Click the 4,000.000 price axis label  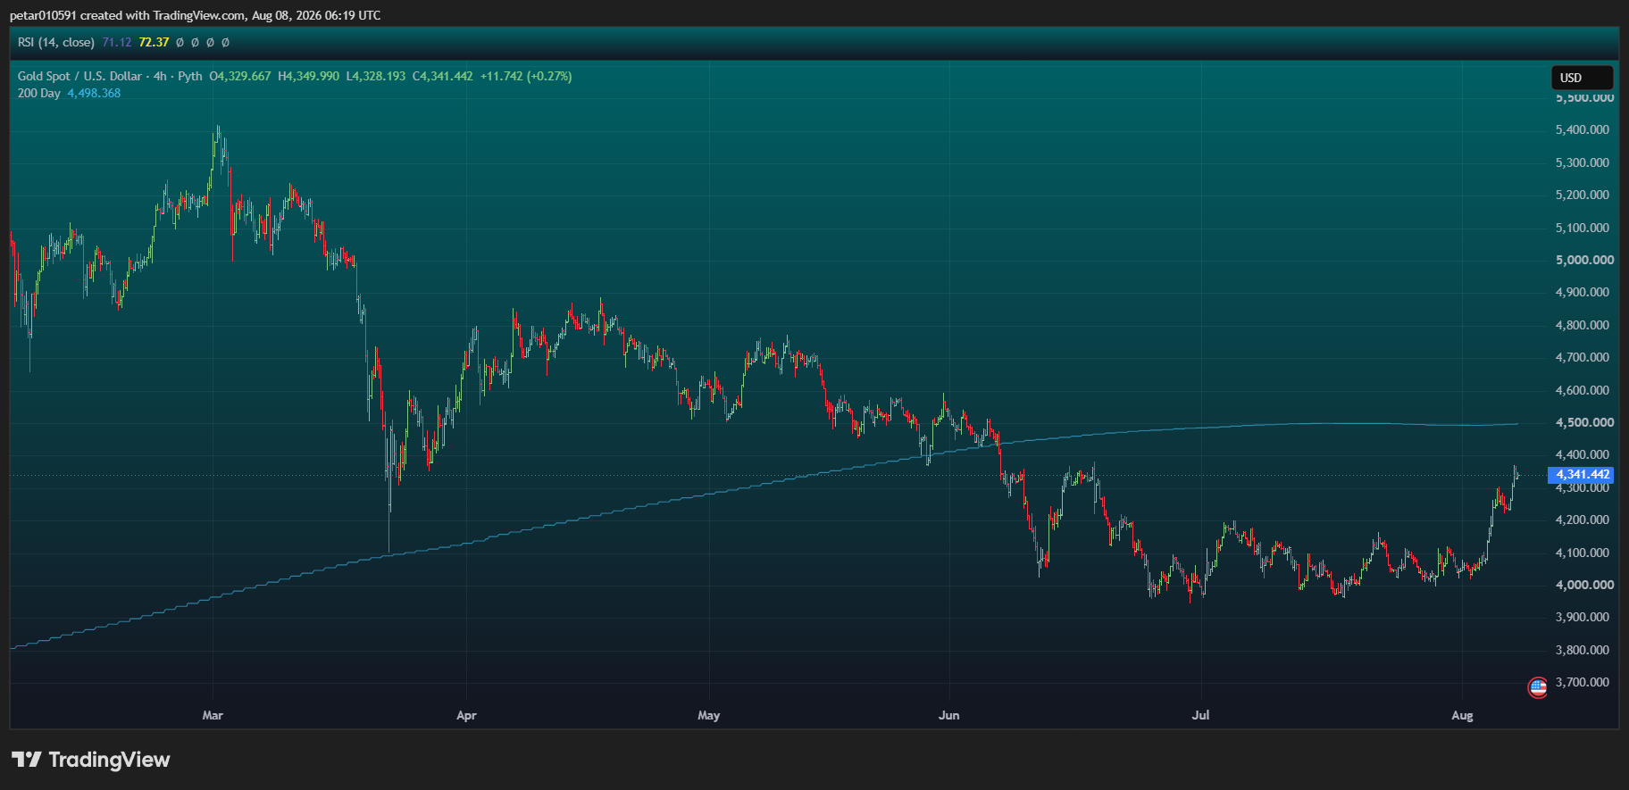point(1584,585)
